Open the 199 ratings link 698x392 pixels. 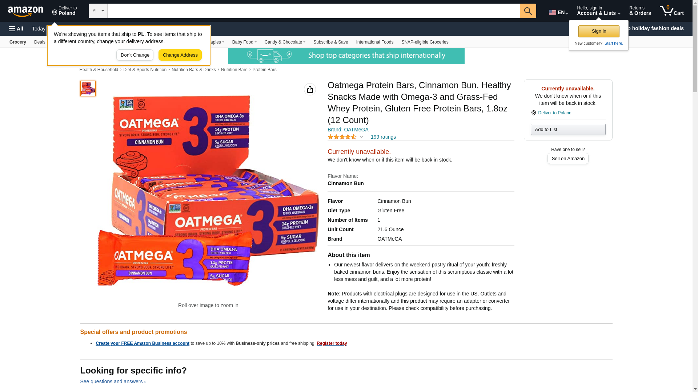click(383, 137)
